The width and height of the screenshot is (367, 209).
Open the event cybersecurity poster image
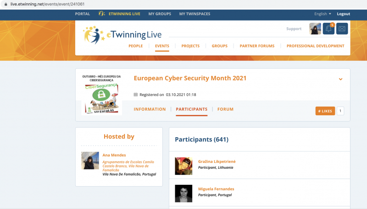[x=101, y=94]
